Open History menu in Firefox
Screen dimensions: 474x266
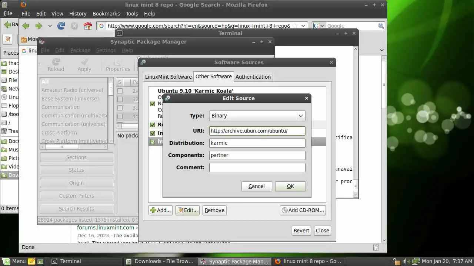tap(78, 14)
